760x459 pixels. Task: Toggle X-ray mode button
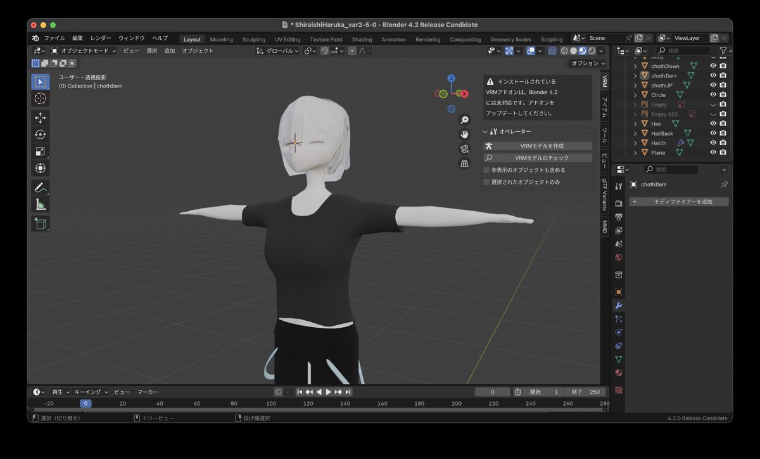point(552,51)
